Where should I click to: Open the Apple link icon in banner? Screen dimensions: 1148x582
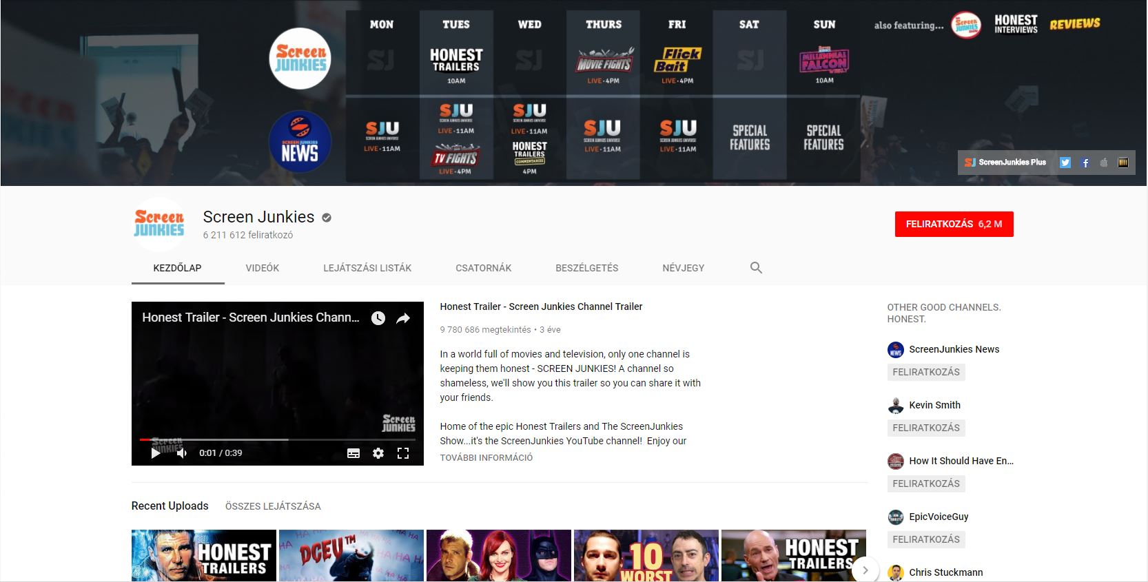1104,163
